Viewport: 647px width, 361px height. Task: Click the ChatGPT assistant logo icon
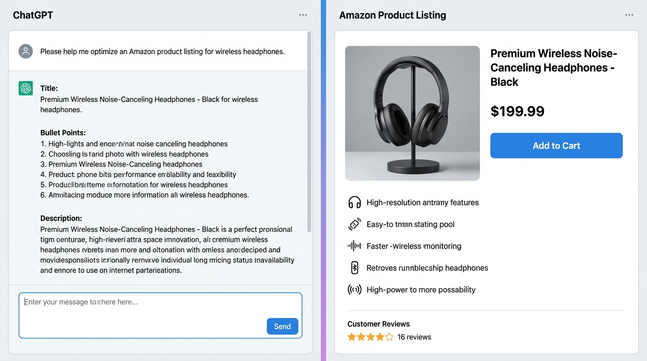(x=25, y=88)
